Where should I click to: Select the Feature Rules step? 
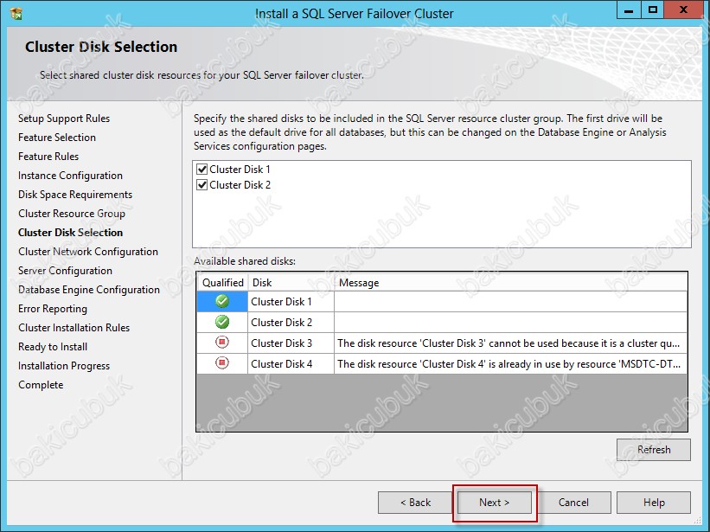point(48,157)
